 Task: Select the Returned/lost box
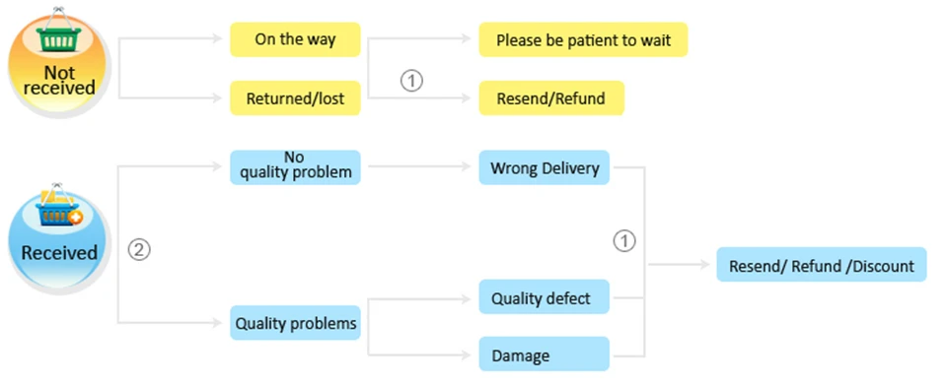click(x=295, y=98)
